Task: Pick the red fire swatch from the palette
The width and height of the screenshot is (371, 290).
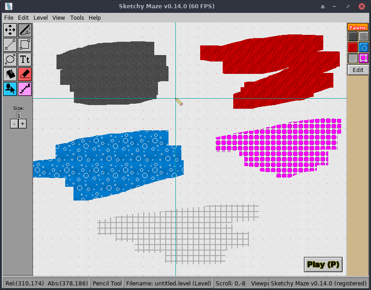Action: click(353, 47)
